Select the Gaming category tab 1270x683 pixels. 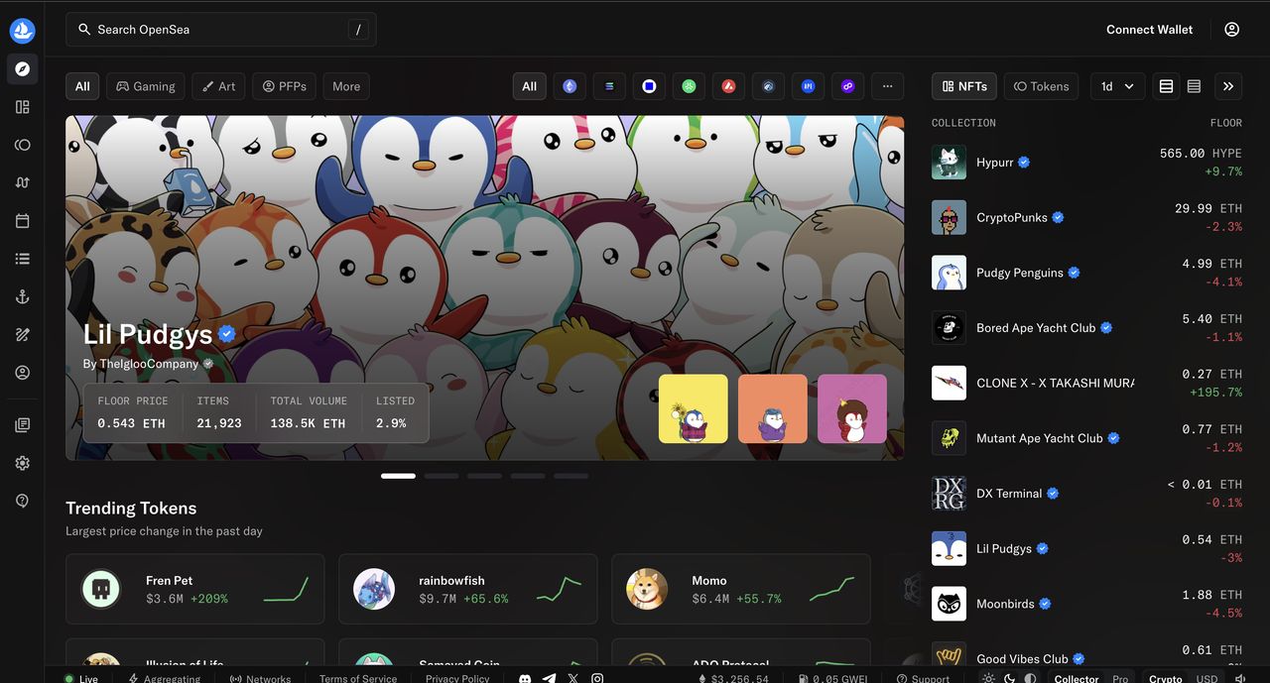(x=146, y=86)
